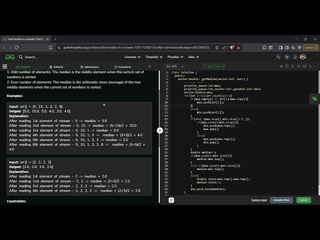Open the site settings icon in the address bar
The height and width of the screenshot is (240, 320).
click(x=59, y=47)
